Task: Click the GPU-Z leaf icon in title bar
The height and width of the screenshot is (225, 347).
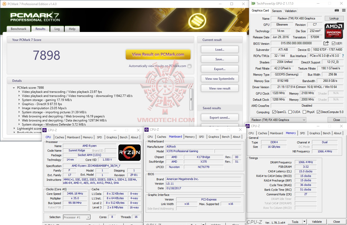Action: coord(253,3)
